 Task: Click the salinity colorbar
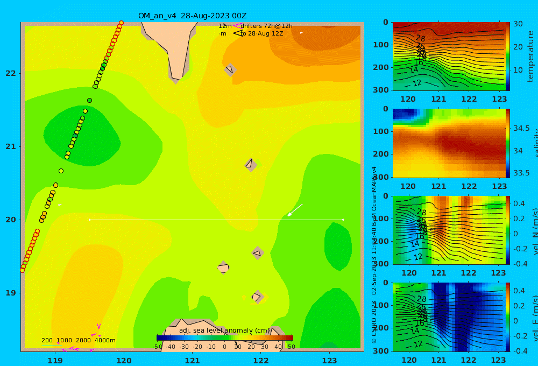point(508,143)
